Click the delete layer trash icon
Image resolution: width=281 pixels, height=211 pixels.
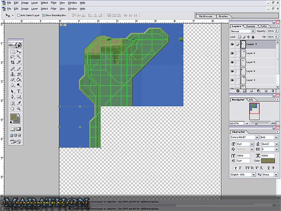pos(272,90)
